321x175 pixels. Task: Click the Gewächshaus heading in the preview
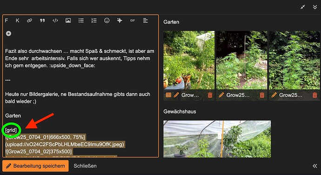pyautogui.click(x=180, y=112)
